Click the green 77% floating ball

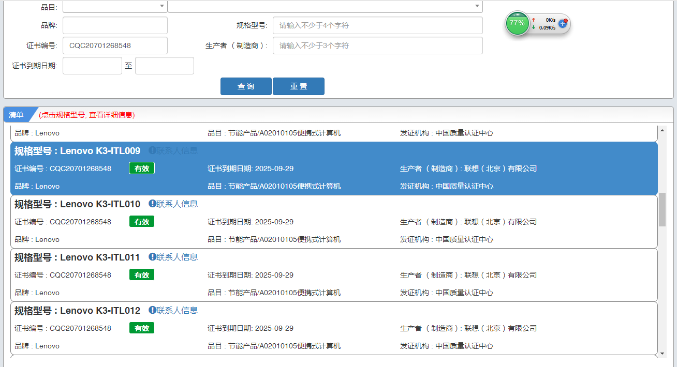pos(517,23)
